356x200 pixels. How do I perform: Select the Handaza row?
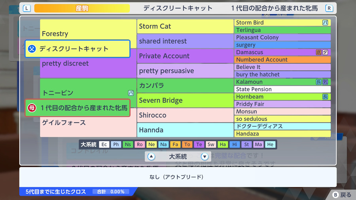[282, 134]
